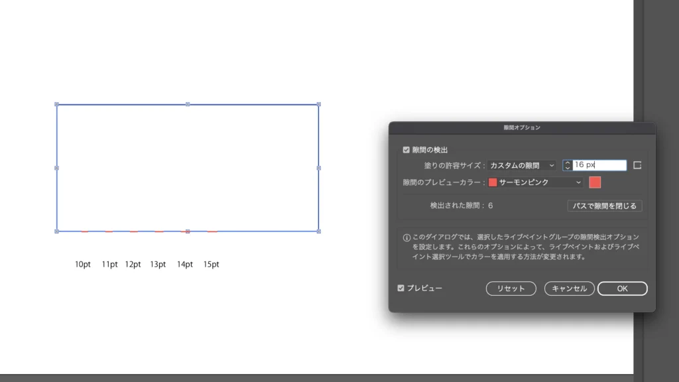This screenshot has width=679, height=382.
Task: Cancel the dialog with キャンセル
Action: coord(569,288)
